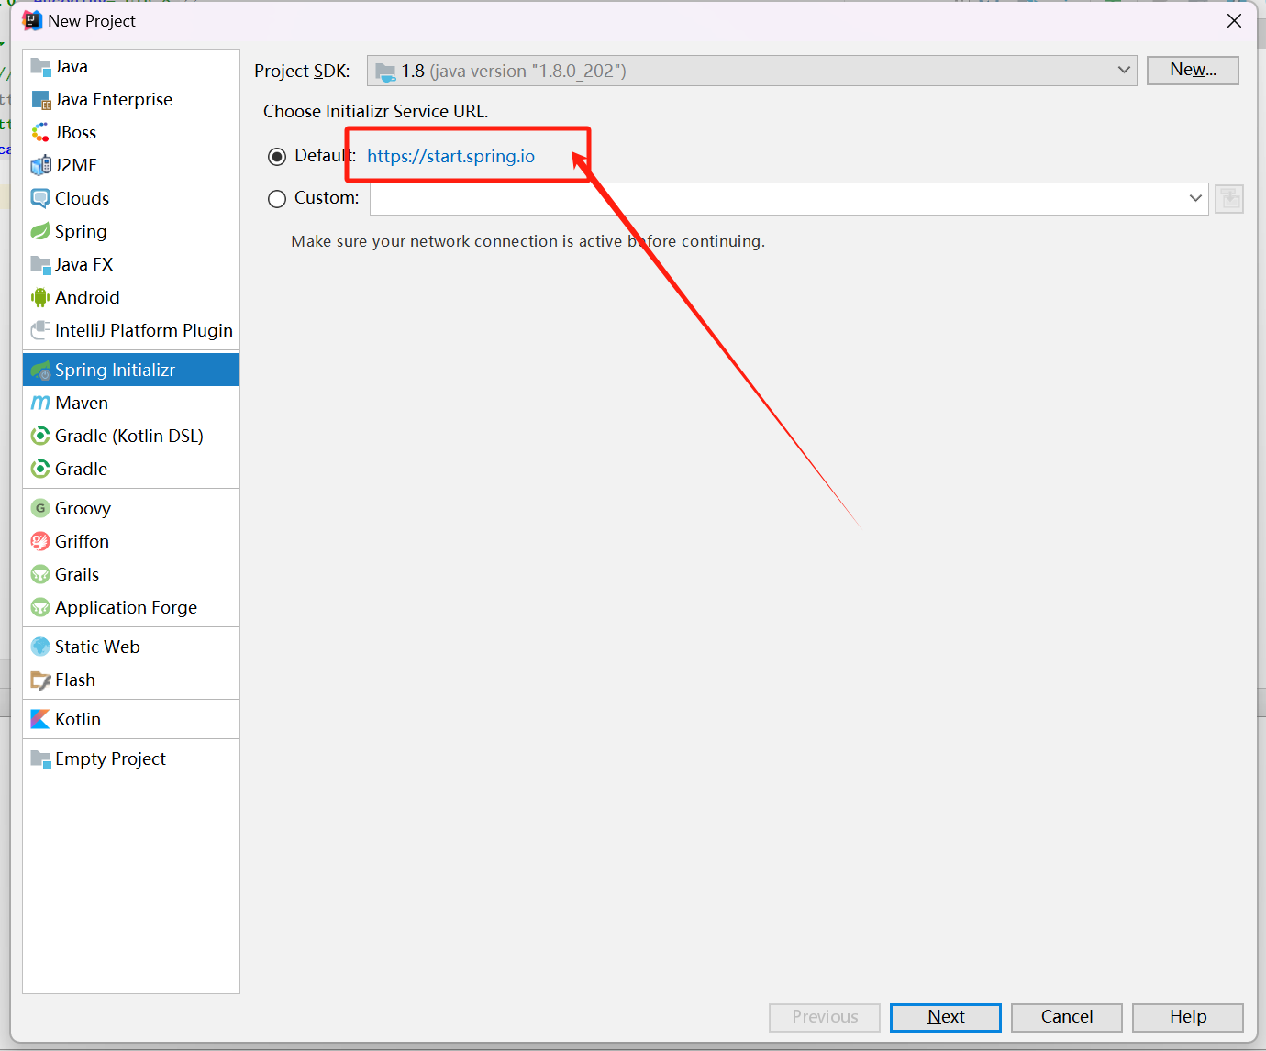Choose Java in project type list
Image resolution: width=1266 pixels, height=1051 pixels.
click(131, 66)
